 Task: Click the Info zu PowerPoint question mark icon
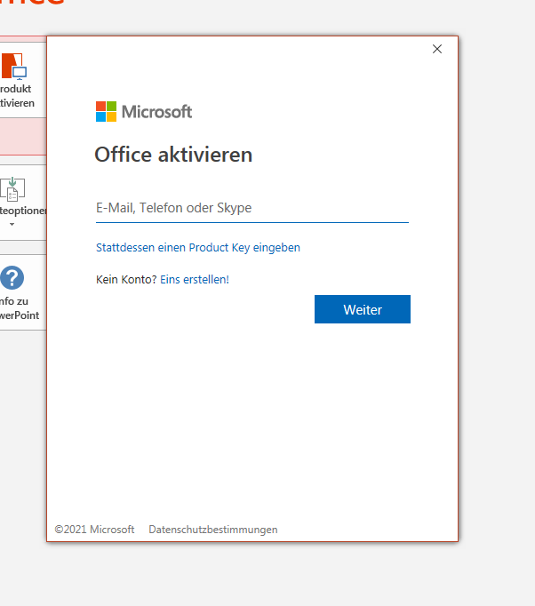pyautogui.click(x=12, y=277)
